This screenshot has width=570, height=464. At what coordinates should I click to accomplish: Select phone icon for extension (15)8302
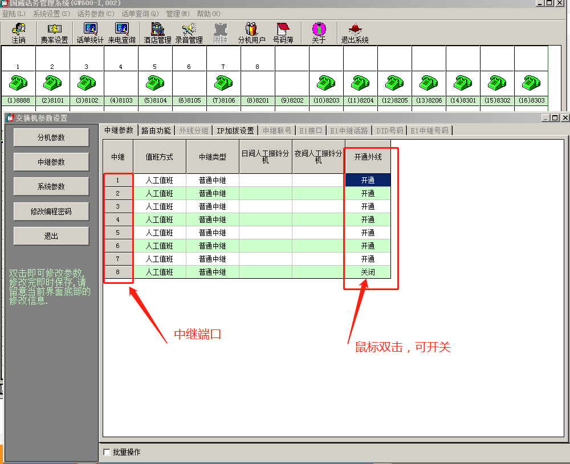coord(497,83)
